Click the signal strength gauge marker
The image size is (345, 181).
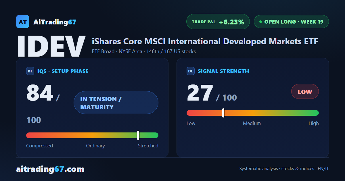click(x=223, y=113)
